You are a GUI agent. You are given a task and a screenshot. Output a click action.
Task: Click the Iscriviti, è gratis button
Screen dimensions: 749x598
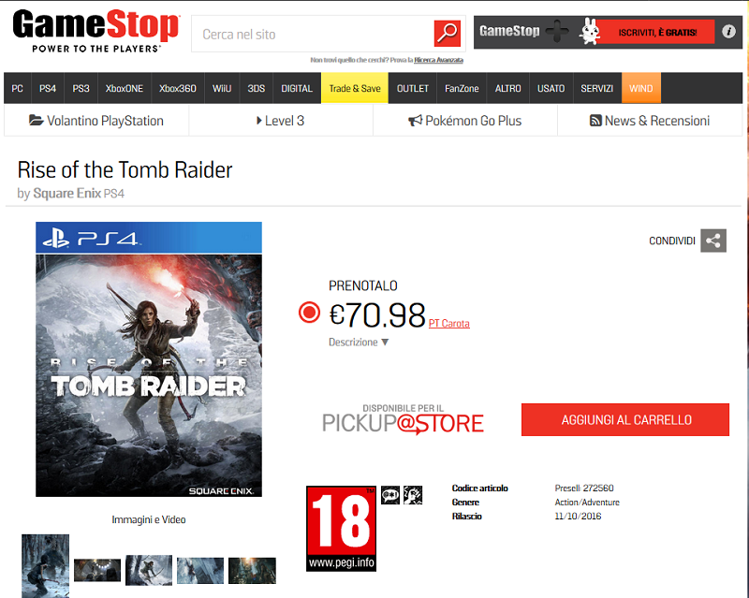coord(657,33)
